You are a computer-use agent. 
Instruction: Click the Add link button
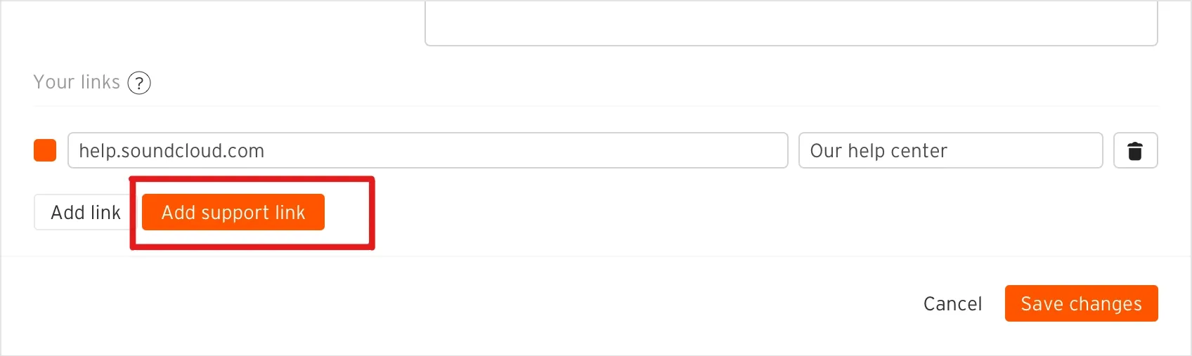click(x=86, y=212)
